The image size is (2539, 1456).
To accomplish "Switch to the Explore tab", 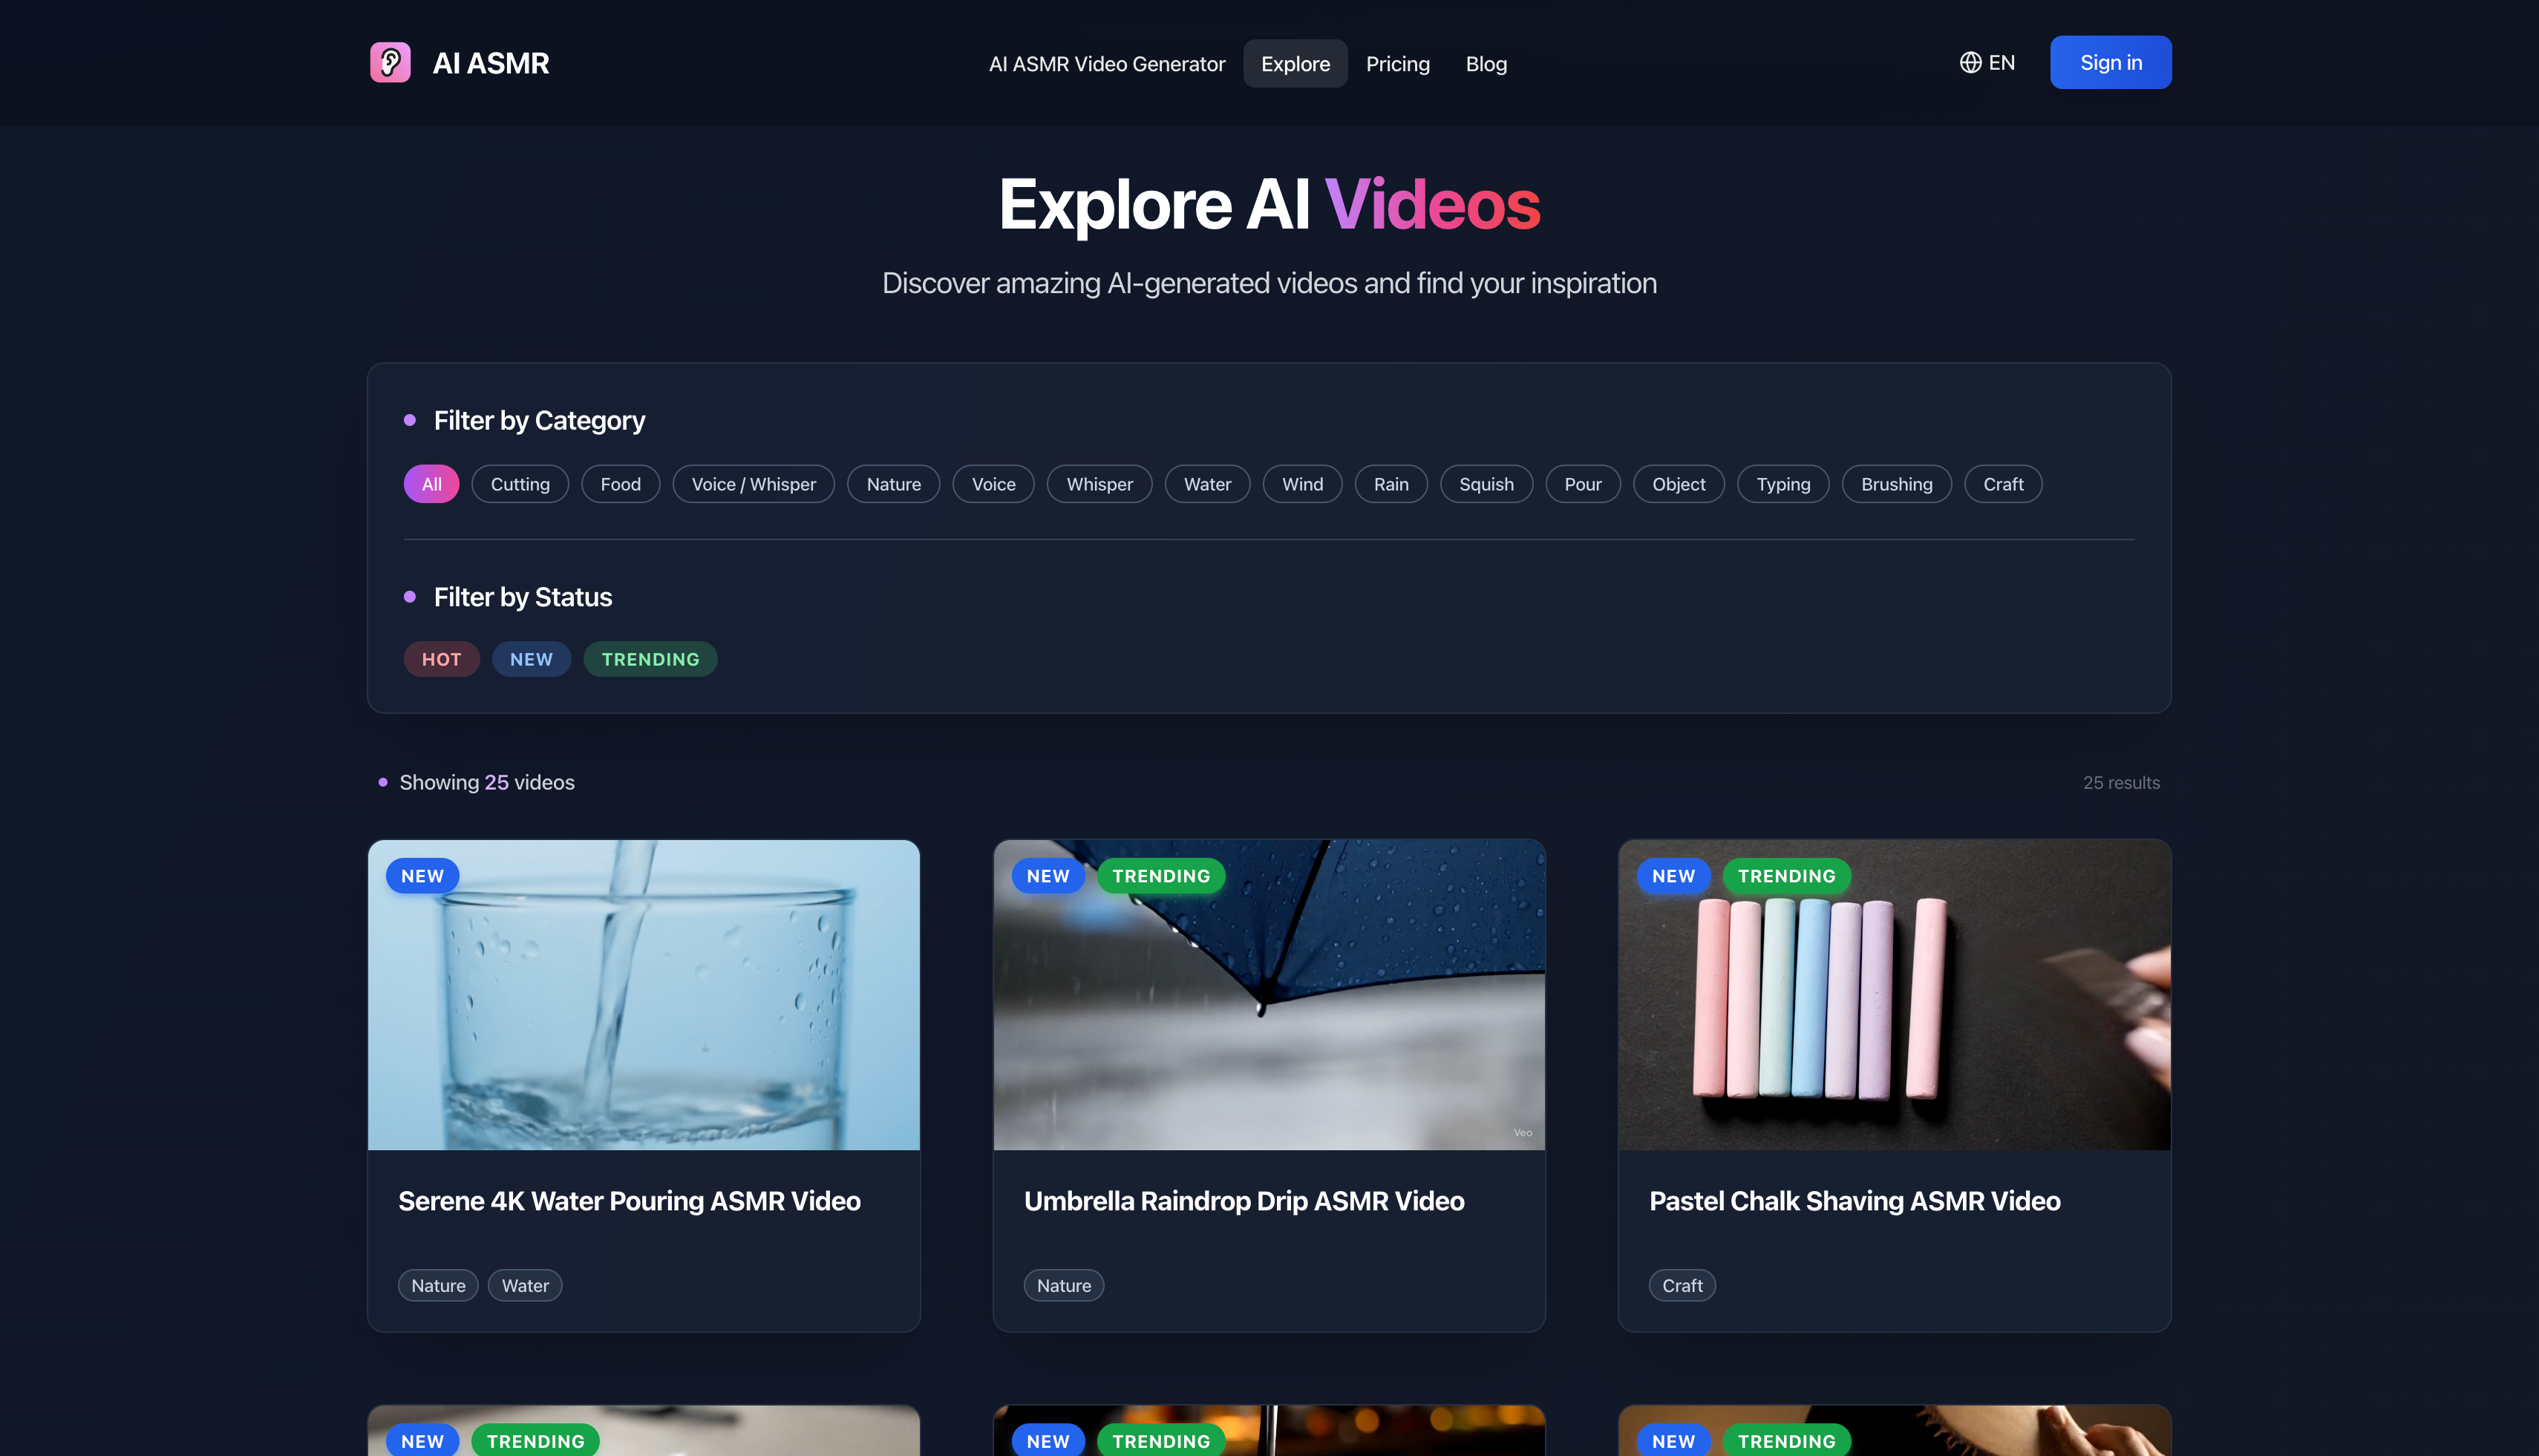I will (1295, 64).
